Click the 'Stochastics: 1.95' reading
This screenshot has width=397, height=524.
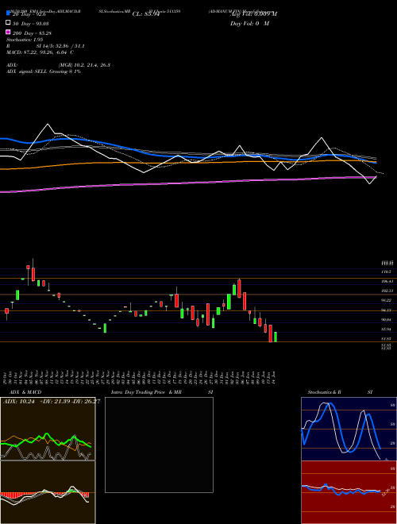pyautogui.click(x=25, y=40)
